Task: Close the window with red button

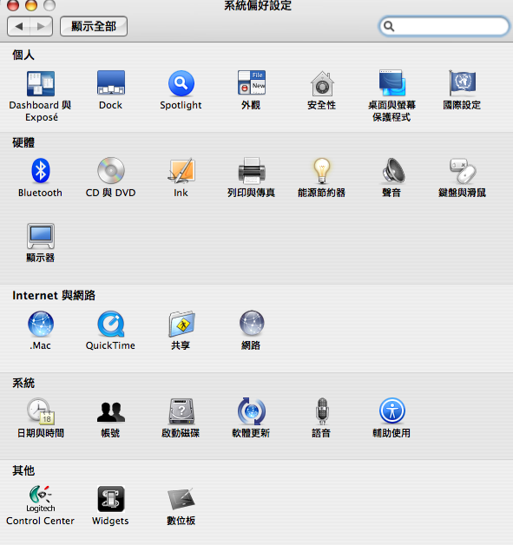Action: [x=13, y=5]
